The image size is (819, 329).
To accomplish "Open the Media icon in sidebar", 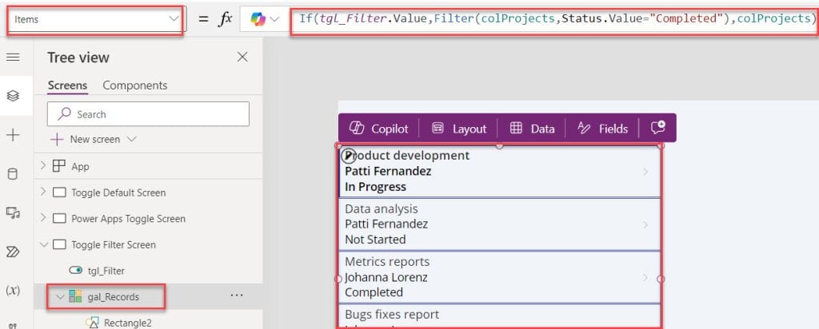I will pos(13,212).
